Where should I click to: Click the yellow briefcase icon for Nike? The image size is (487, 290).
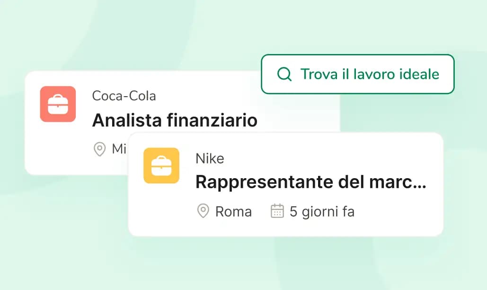pyautogui.click(x=161, y=166)
